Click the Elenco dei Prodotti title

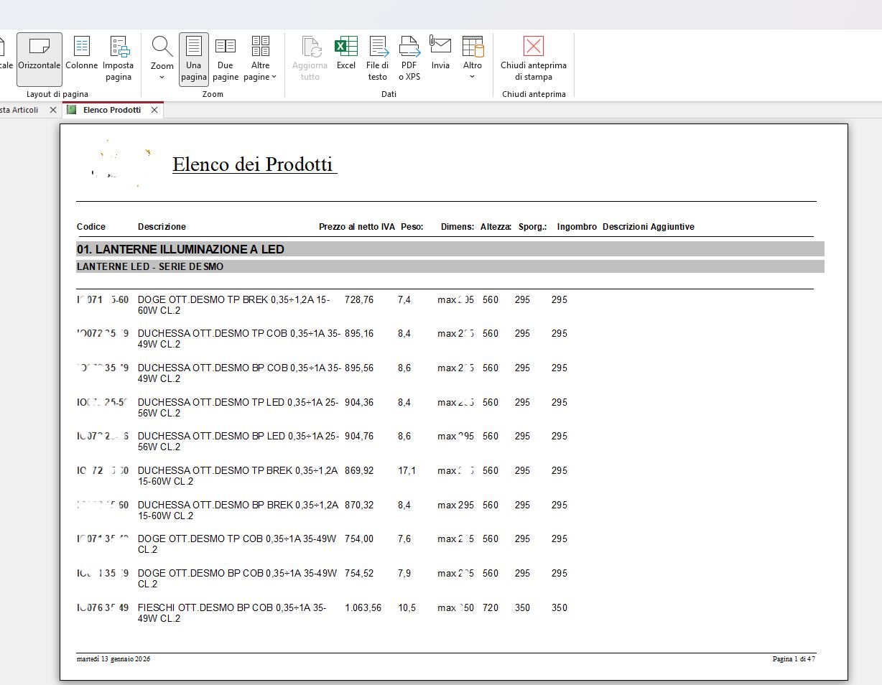pos(254,164)
